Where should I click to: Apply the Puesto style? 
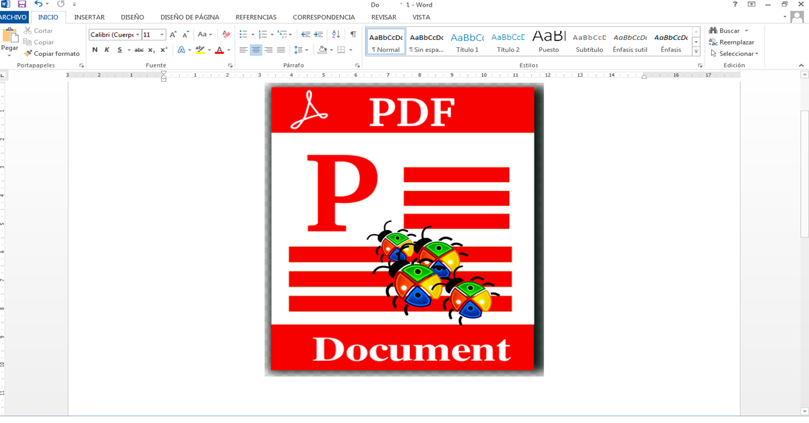pyautogui.click(x=549, y=42)
